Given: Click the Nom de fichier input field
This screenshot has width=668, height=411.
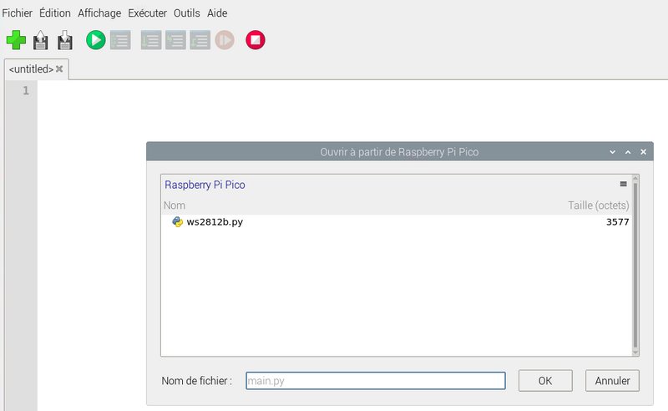Looking at the screenshot, I should click(375, 381).
